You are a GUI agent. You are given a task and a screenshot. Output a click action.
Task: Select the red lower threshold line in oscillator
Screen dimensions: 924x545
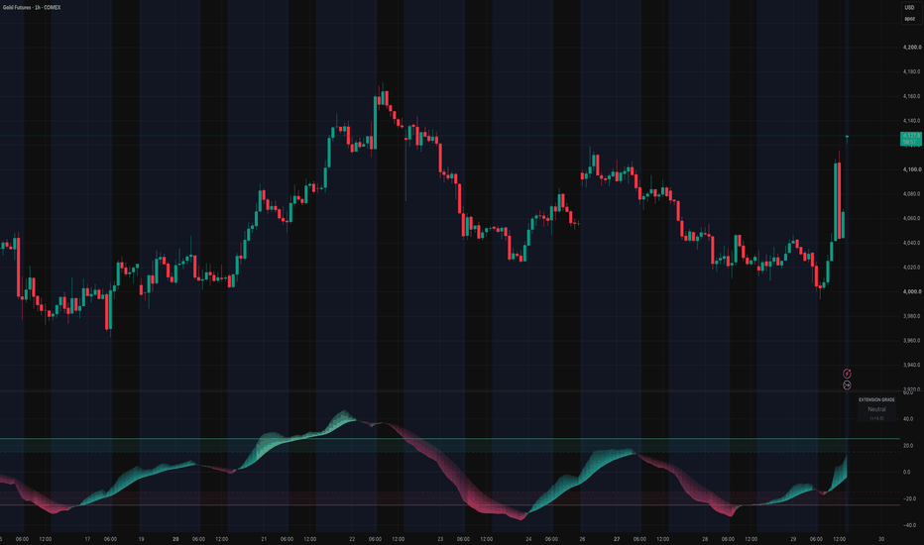[450, 505]
